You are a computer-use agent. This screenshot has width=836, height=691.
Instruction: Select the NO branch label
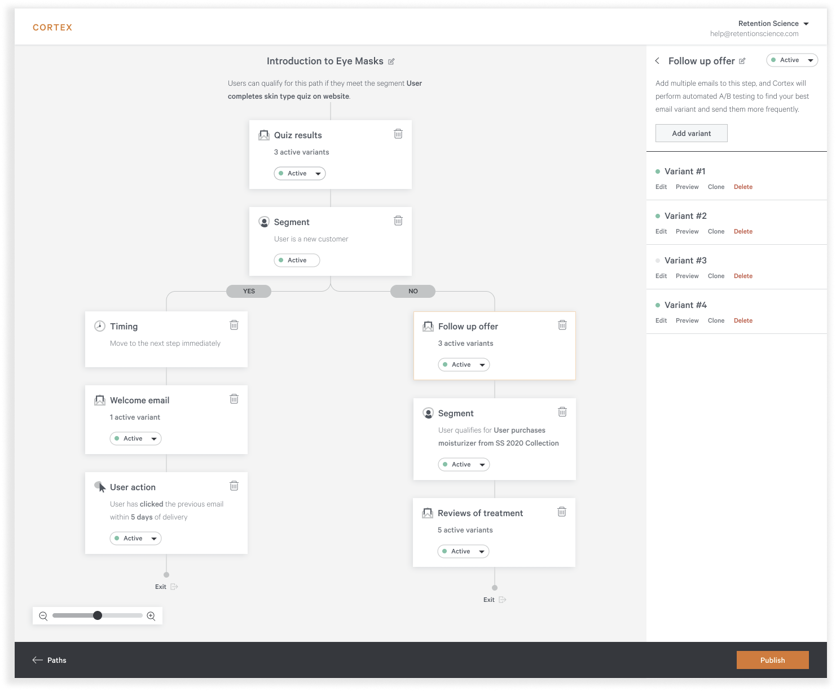[413, 291]
